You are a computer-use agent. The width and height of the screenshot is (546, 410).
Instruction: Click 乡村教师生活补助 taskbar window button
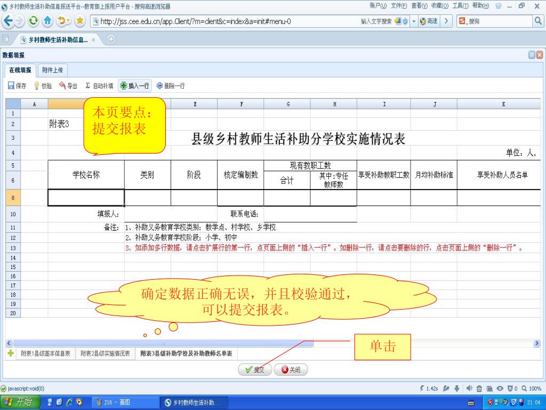pyautogui.click(x=194, y=403)
